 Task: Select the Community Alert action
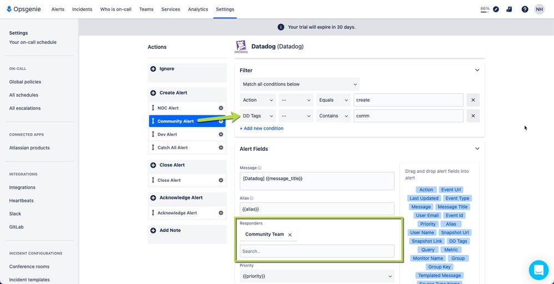click(187, 121)
